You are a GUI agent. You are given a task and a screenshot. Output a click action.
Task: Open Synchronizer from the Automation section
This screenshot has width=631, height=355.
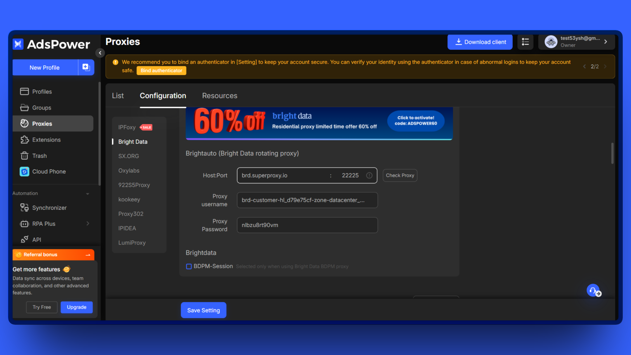(x=24, y=207)
